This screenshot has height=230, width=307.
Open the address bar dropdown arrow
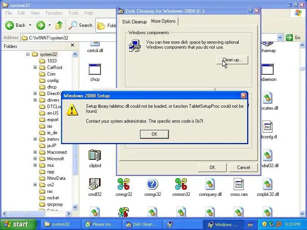280,38
